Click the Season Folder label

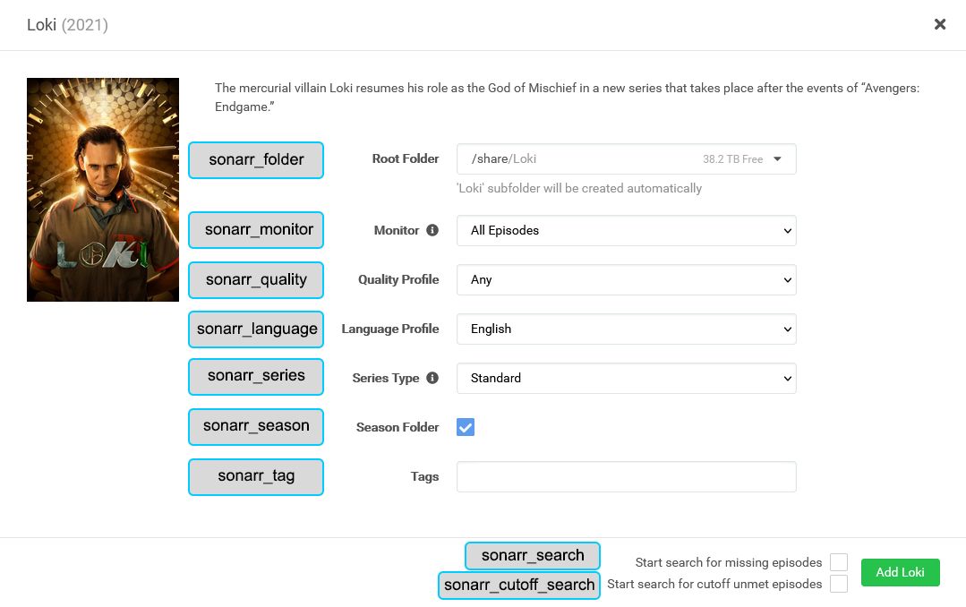(x=398, y=427)
